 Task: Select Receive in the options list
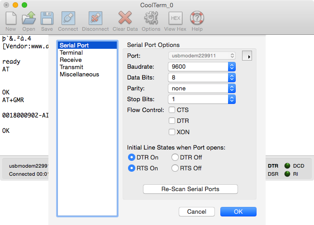tap(87, 60)
